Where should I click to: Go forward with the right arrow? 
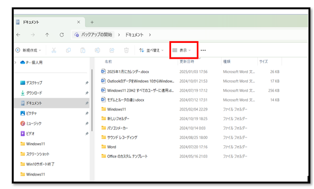pos(33,35)
